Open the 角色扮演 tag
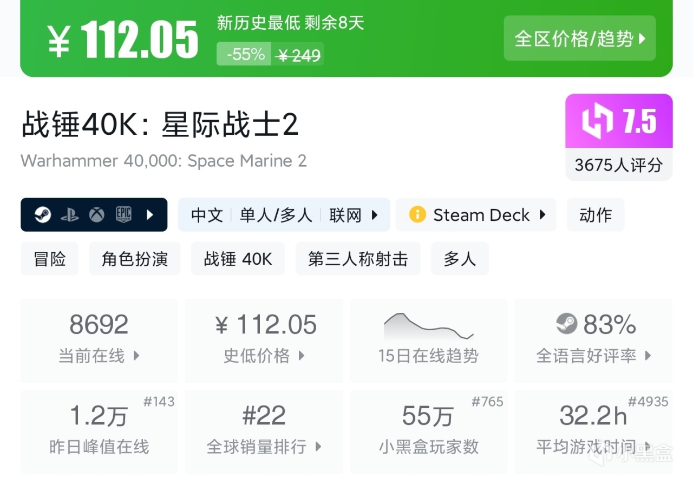The width and height of the screenshot is (693, 478). (x=134, y=259)
